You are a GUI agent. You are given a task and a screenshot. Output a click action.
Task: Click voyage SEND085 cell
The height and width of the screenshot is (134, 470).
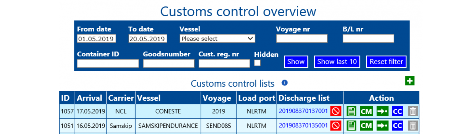(219, 126)
